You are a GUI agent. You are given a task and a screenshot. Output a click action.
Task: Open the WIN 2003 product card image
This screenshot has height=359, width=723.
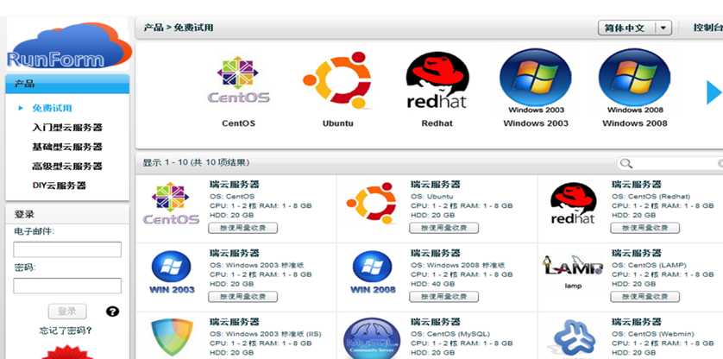pos(172,272)
